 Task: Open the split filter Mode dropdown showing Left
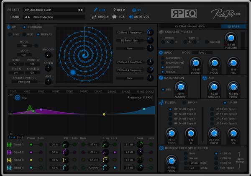pos(192,168)
